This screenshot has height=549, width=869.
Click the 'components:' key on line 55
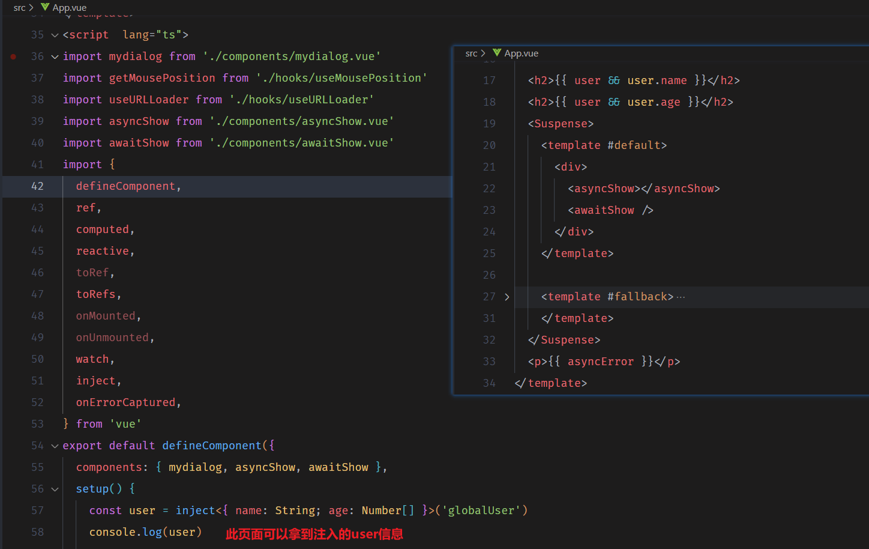(x=112, y=467)
